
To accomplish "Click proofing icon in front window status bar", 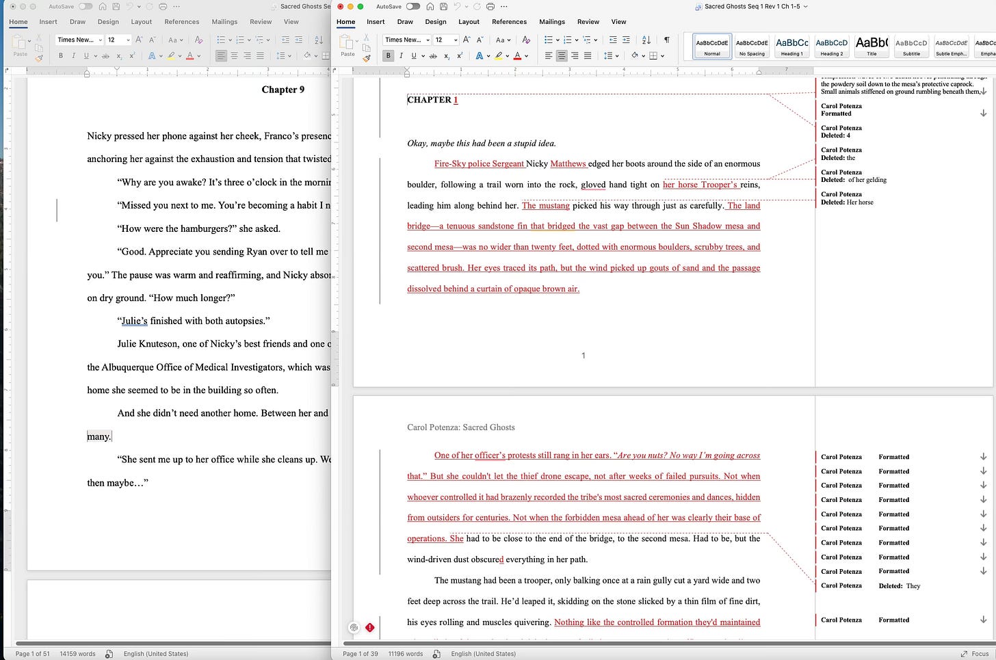I will click(436, 654).
